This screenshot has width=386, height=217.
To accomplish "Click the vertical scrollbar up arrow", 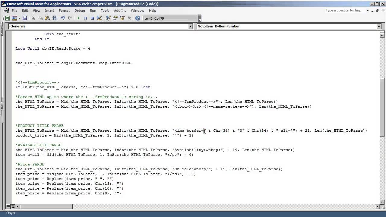I will pyautogui.click(x=382, y=36).
